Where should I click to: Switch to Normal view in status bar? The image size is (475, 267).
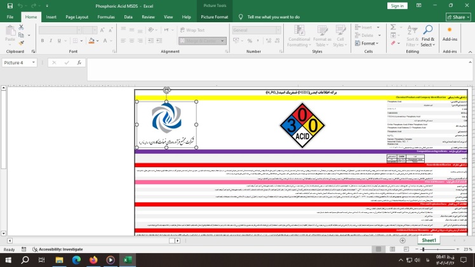point(380,250)
